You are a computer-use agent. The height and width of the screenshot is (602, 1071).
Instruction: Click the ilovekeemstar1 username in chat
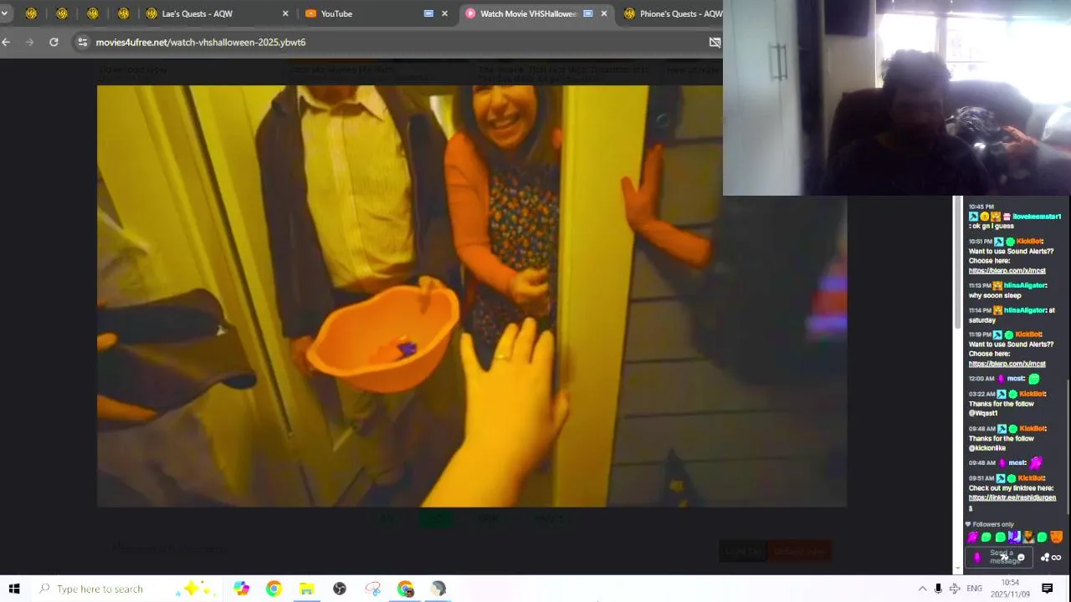point(1037,217)
